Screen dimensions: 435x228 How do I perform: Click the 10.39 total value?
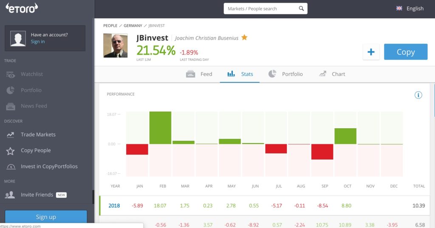(418, 206)
